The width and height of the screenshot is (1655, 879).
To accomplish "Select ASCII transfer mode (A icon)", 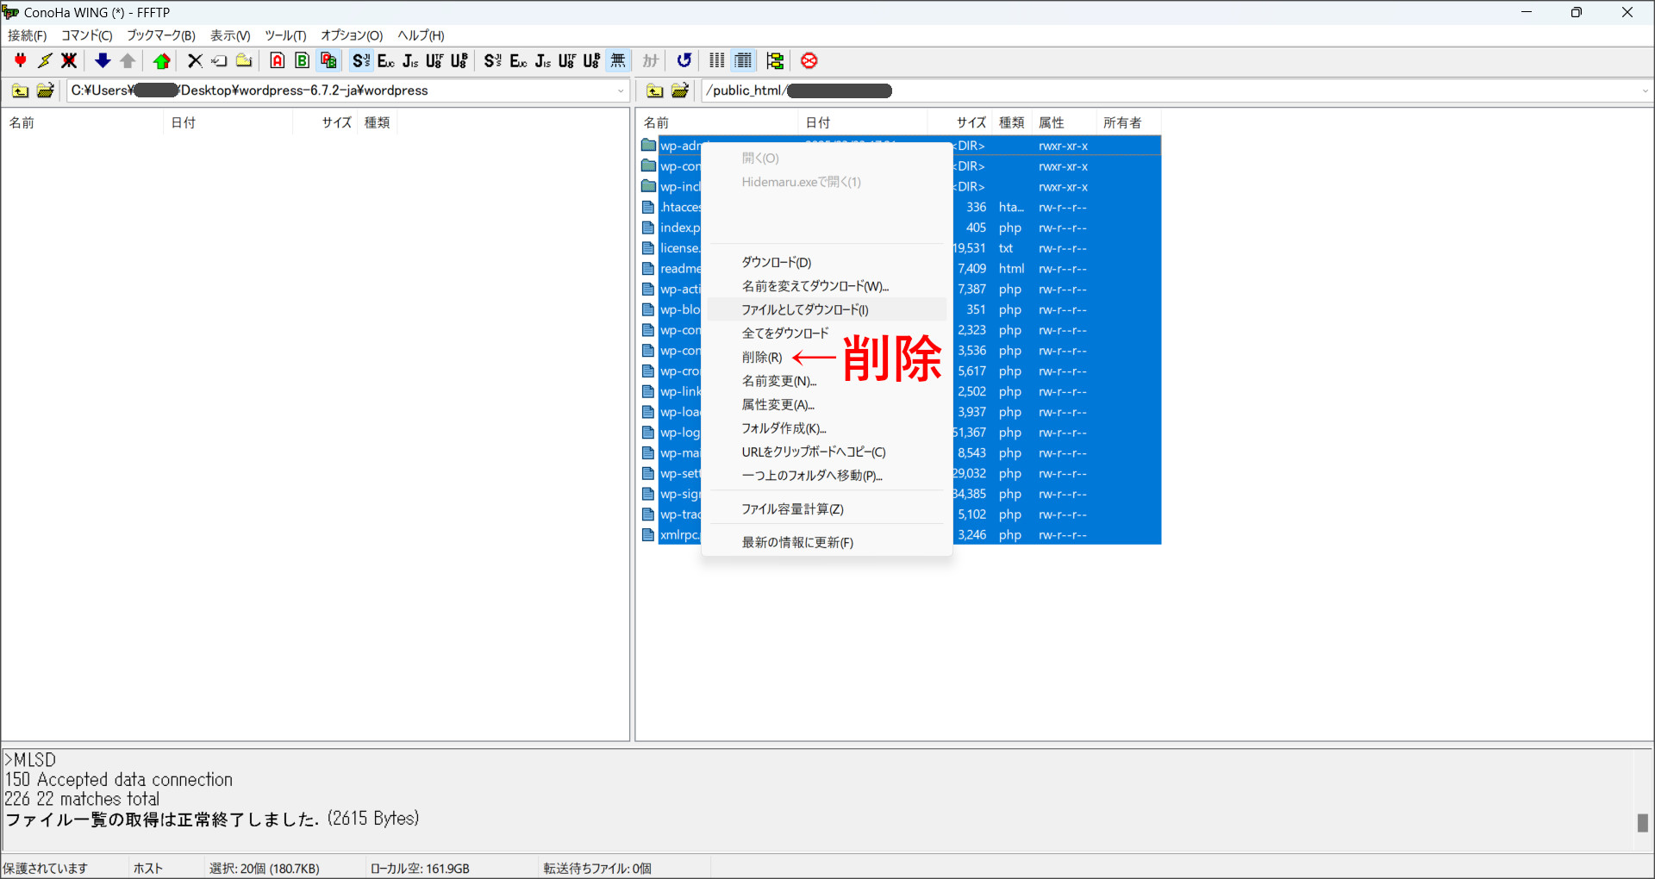I will coord(278,60).
